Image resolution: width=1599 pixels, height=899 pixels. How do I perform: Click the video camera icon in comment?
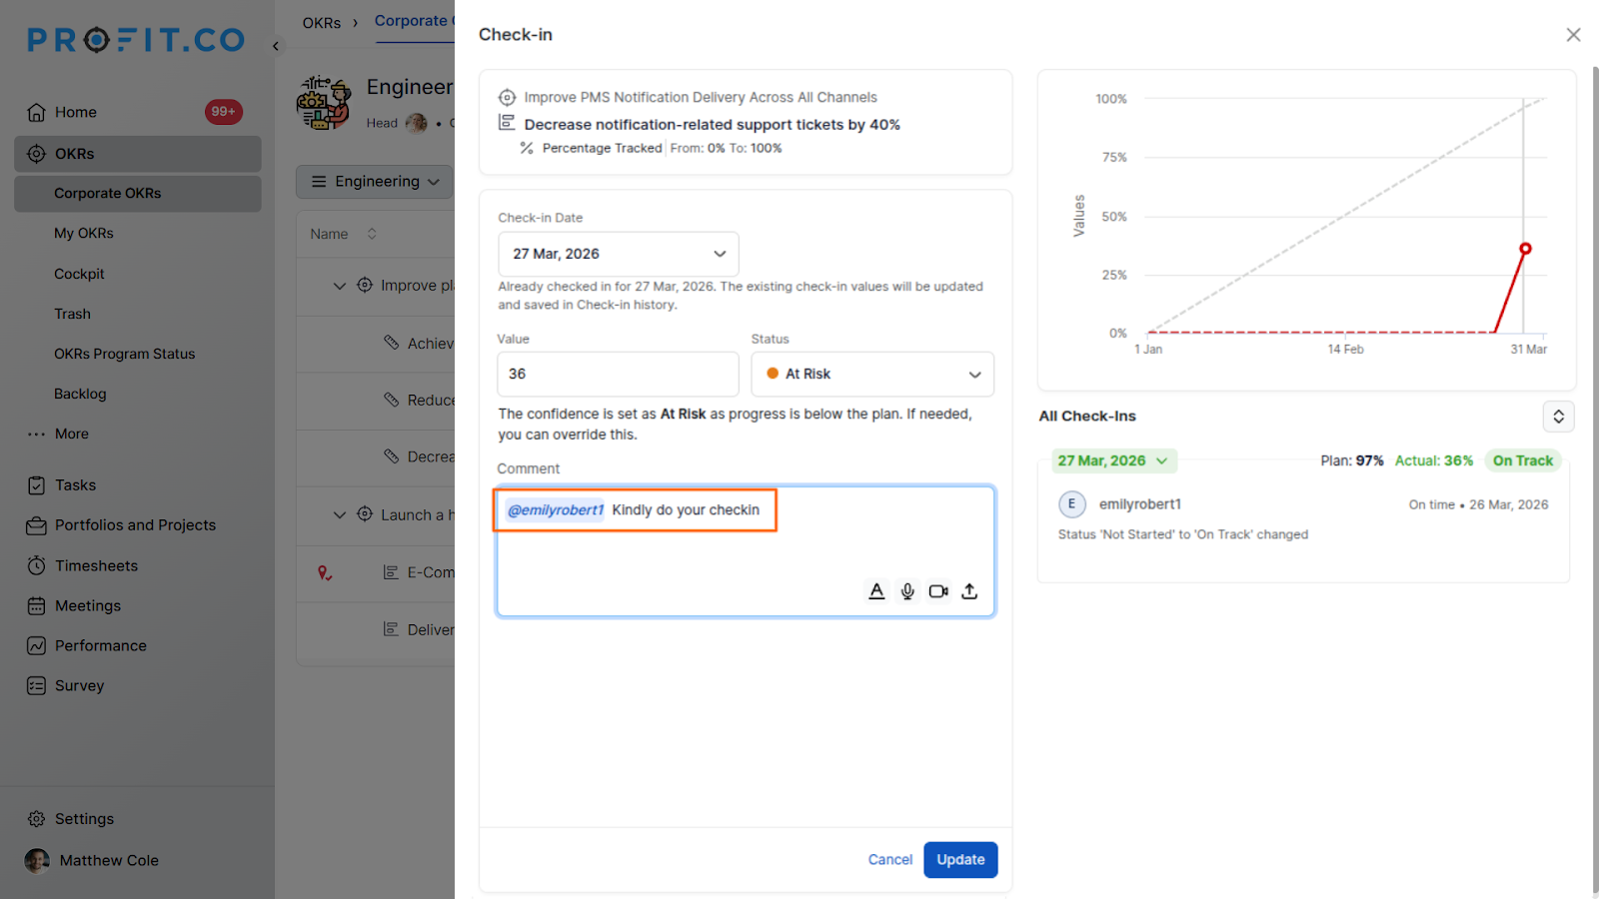[x=938, y=591]
